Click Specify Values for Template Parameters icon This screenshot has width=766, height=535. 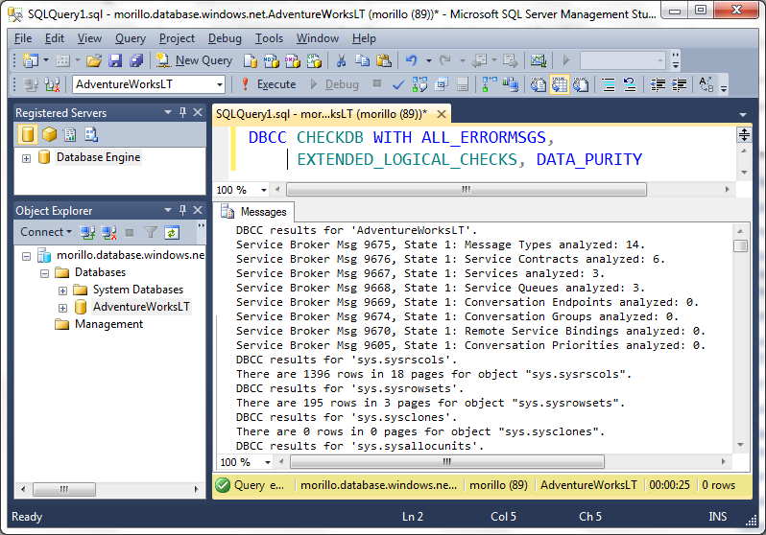coord(706,84)
